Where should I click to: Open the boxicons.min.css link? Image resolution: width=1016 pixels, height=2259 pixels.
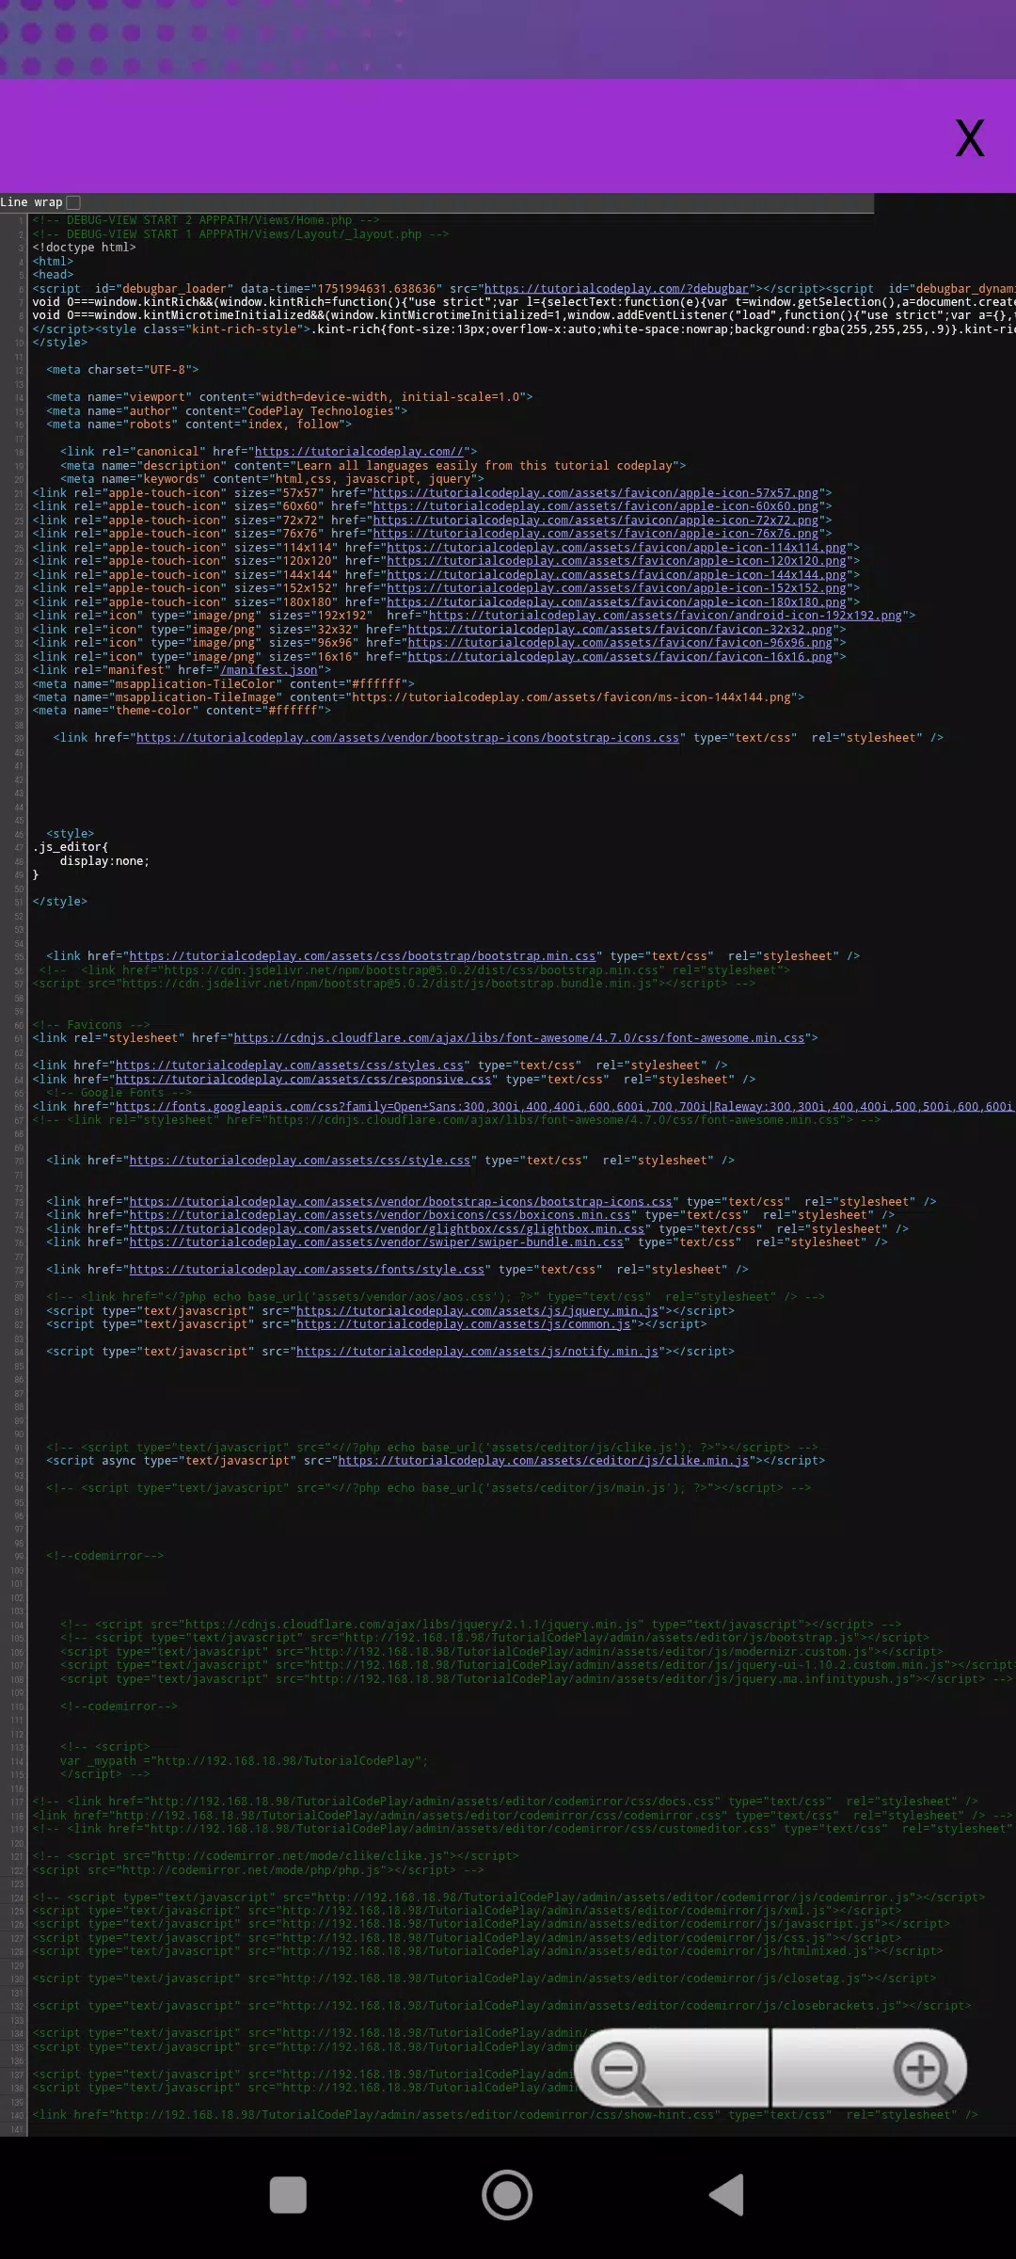coord(380,1215)
